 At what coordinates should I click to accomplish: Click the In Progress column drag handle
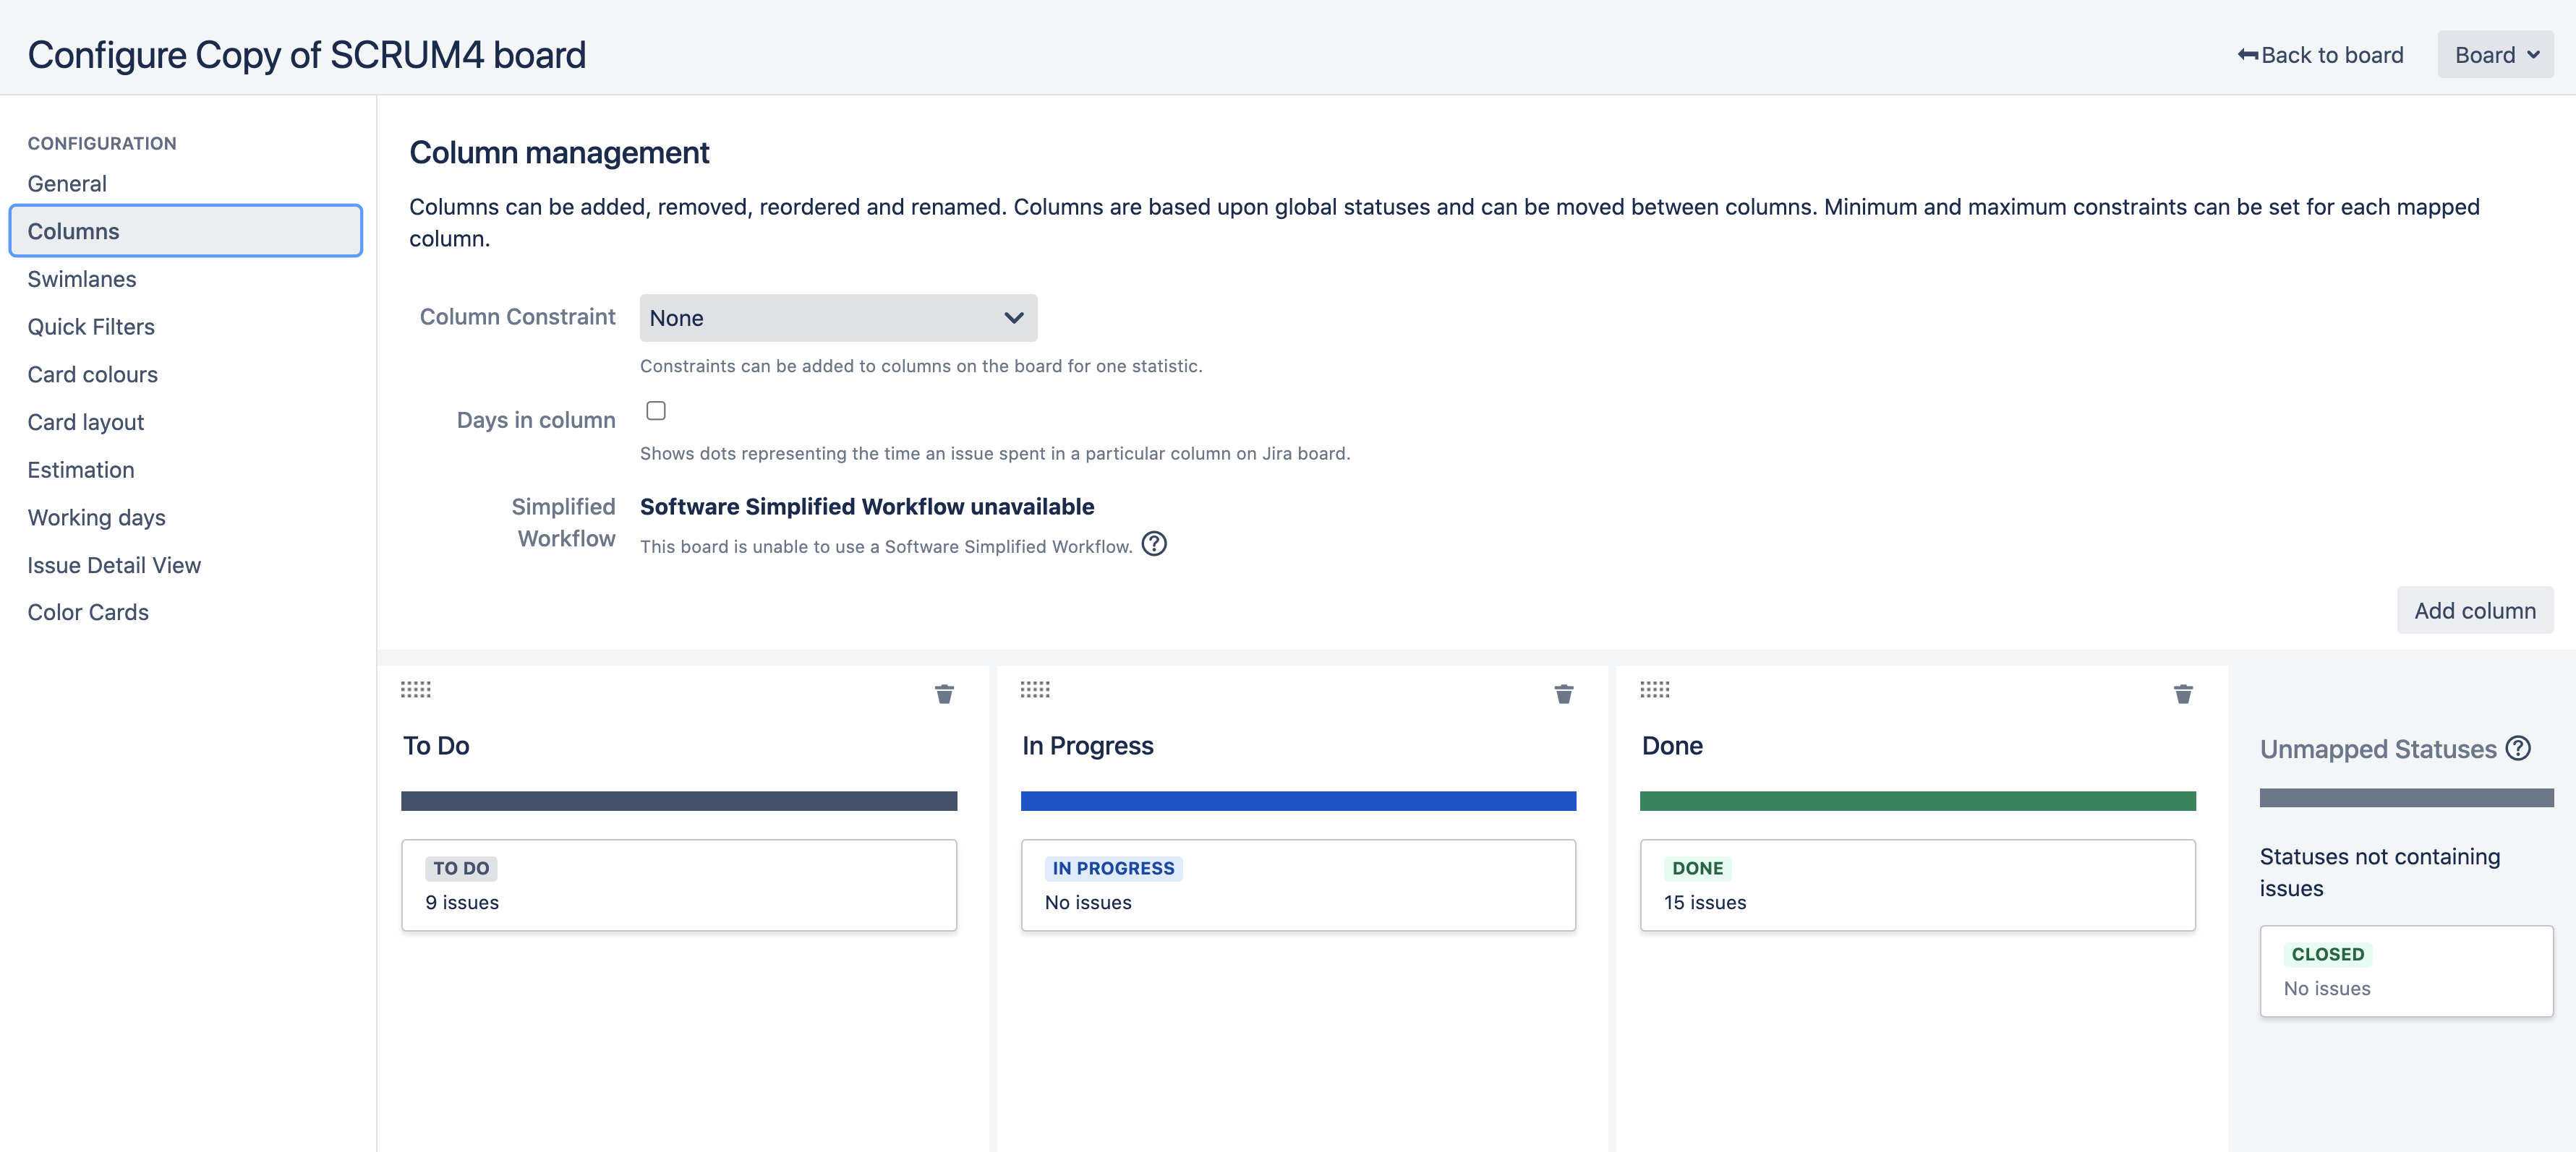(x=1035, y=689)
